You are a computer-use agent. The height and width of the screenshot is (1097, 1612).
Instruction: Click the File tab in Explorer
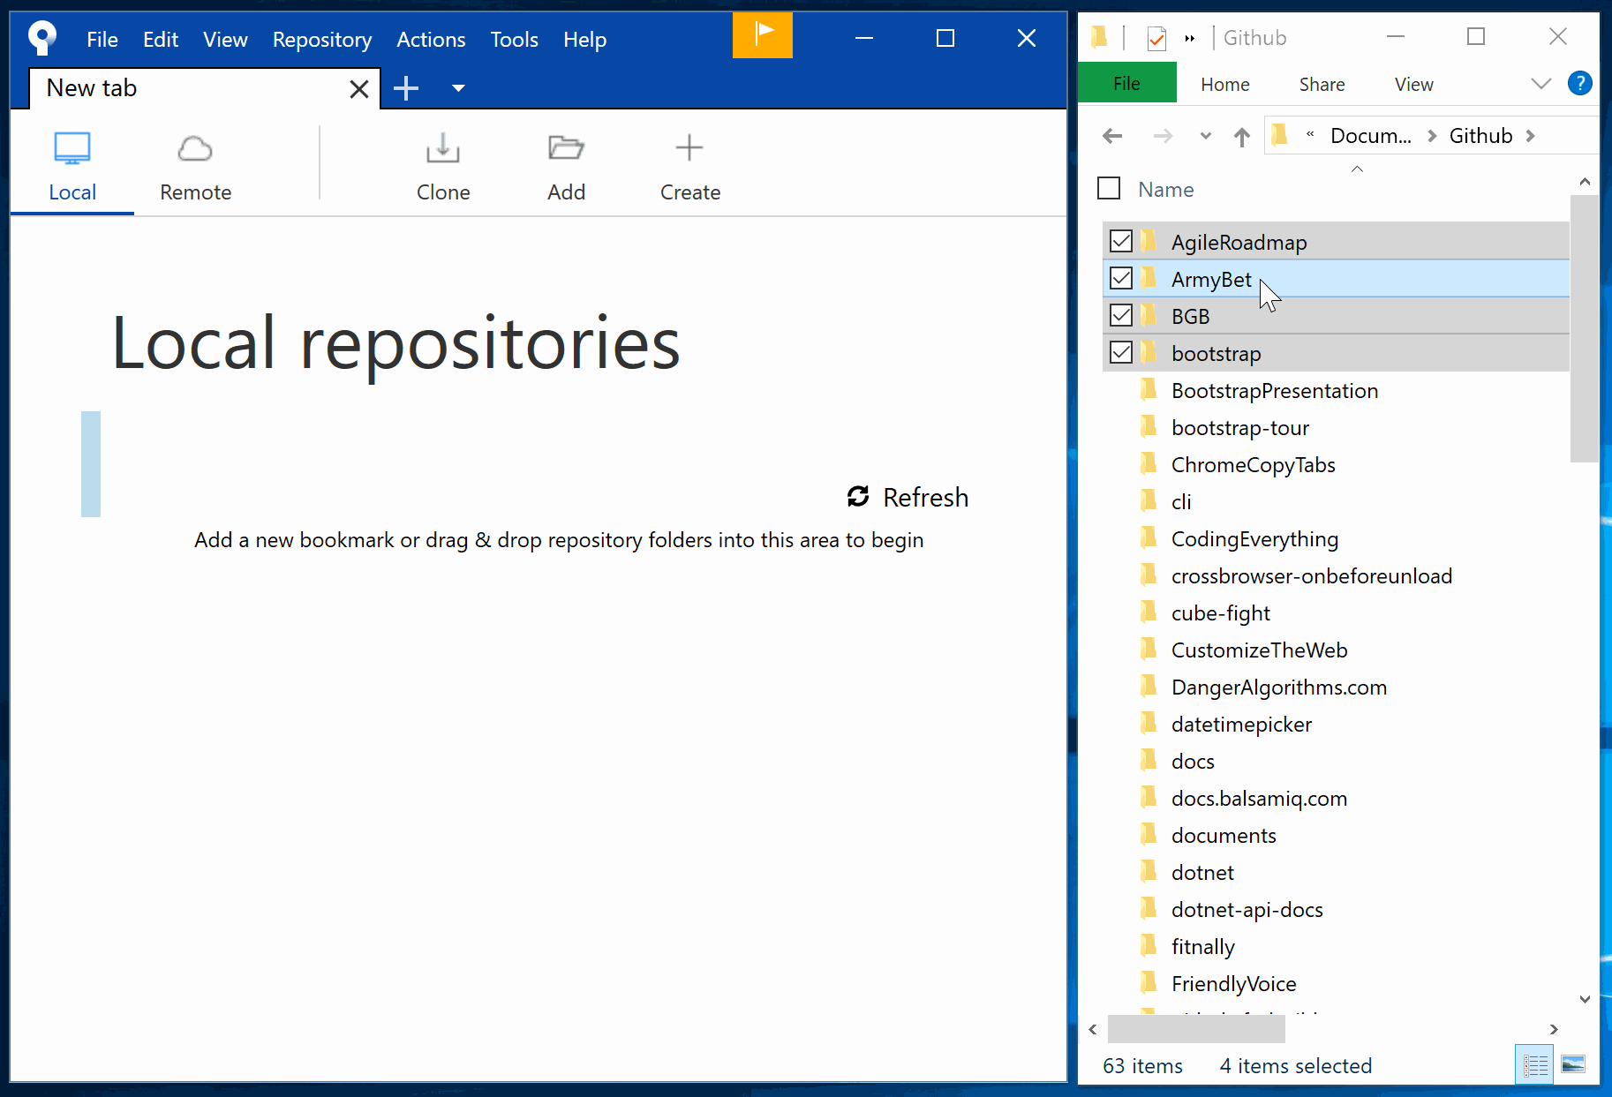coord(1127,83)
